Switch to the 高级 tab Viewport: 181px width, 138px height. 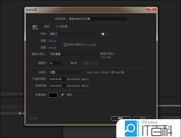click(47, 27)
